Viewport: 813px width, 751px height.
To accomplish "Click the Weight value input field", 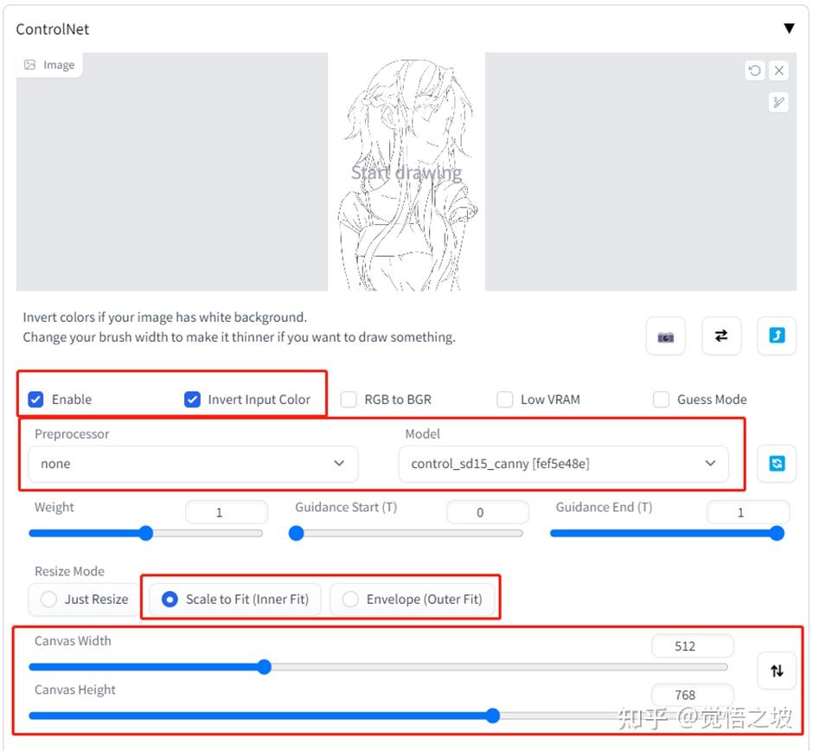I will 226,511.
